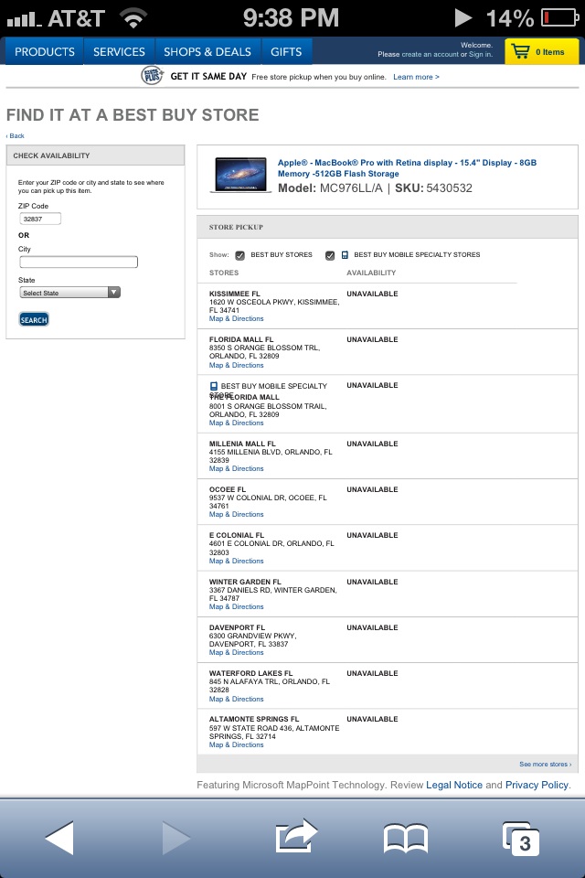The image size is (585, 878).
Task: Click the Model MC976LL/A text
Action: [x=330, y=188]
